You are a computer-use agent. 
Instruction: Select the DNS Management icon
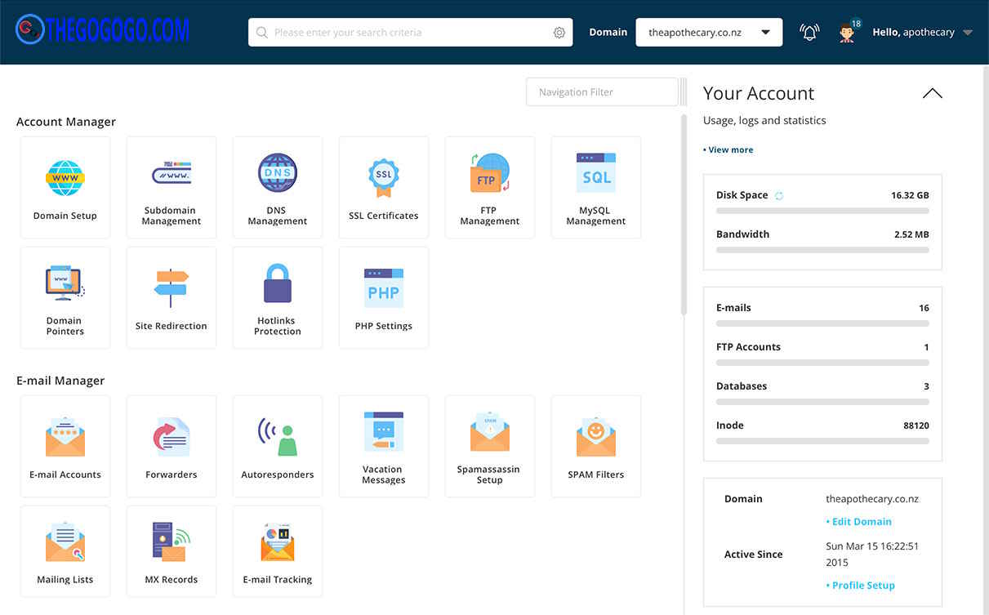(278, 186)
